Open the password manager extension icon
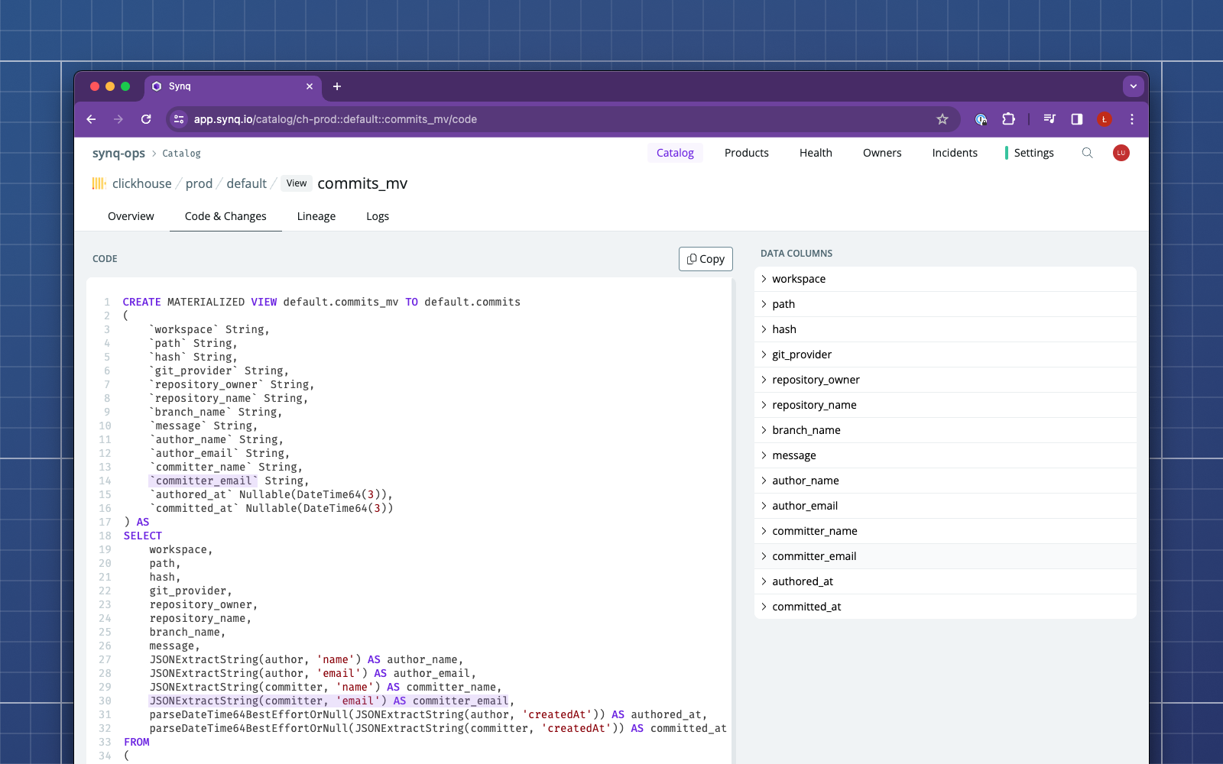Screen dimensions: 1223x764 pyautogui.click(x=981, y=119)
